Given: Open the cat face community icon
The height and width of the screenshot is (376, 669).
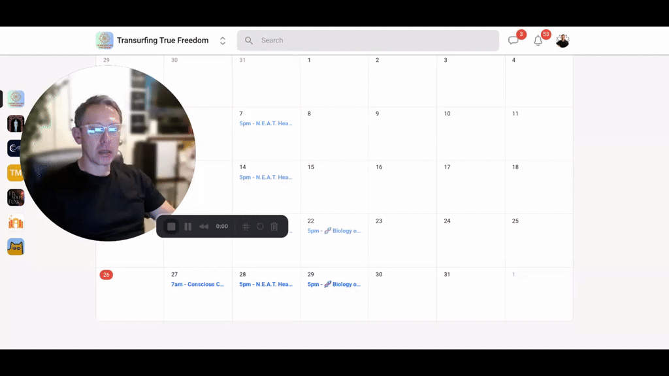Looking at the screenshot, I should (x=16, y=247).
